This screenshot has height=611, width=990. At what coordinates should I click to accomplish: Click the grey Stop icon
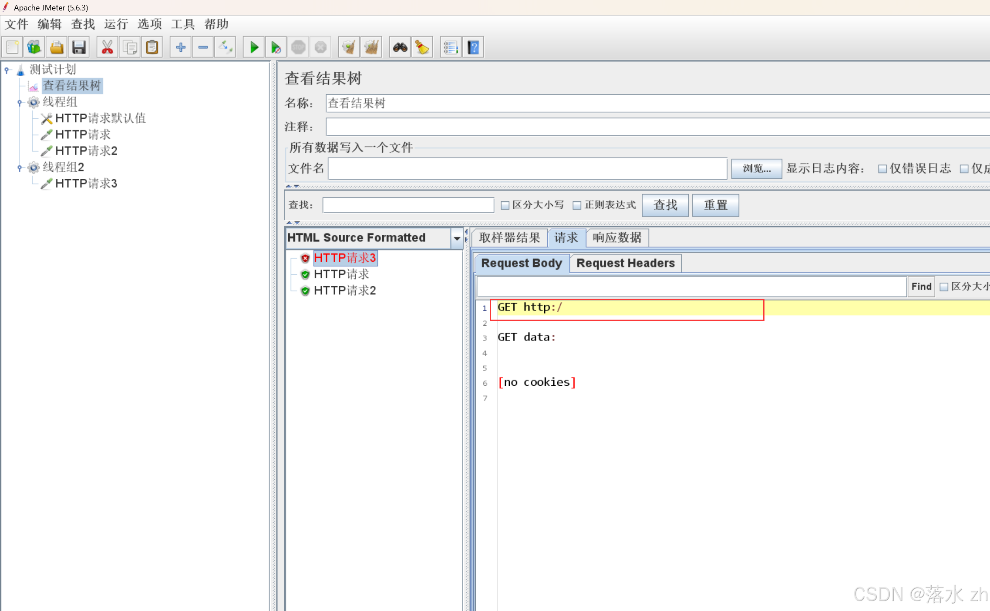(x=298, y=47)
